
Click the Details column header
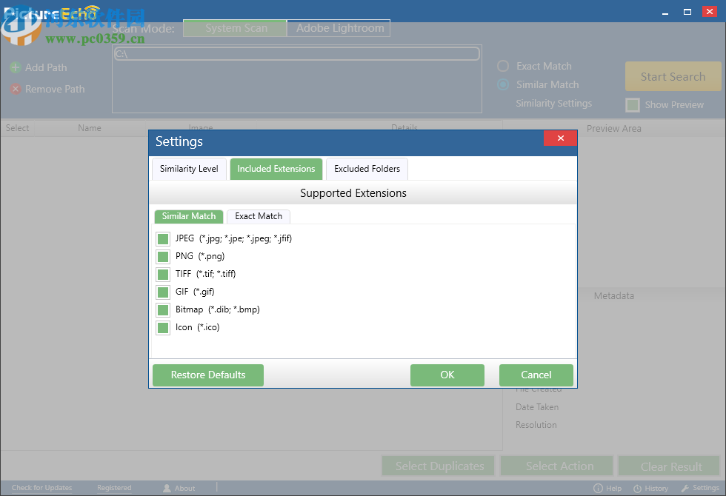[404, 127]
